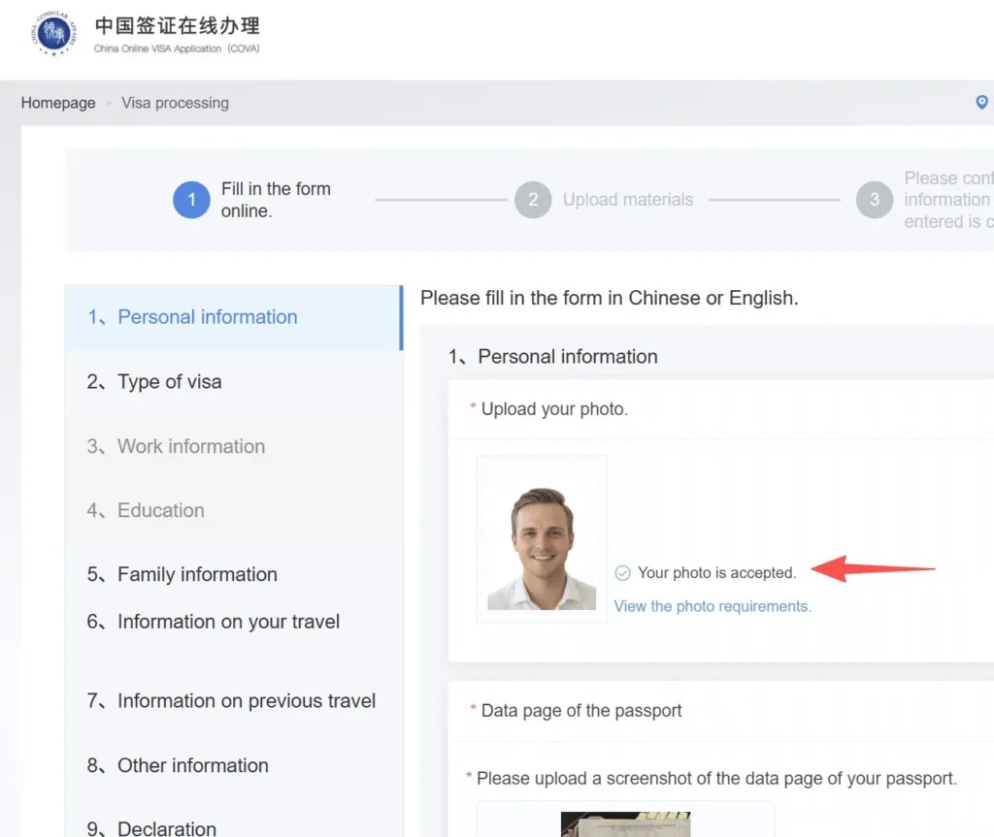Select Information on your travel
The image size is (994, 837).
(228, 622)
